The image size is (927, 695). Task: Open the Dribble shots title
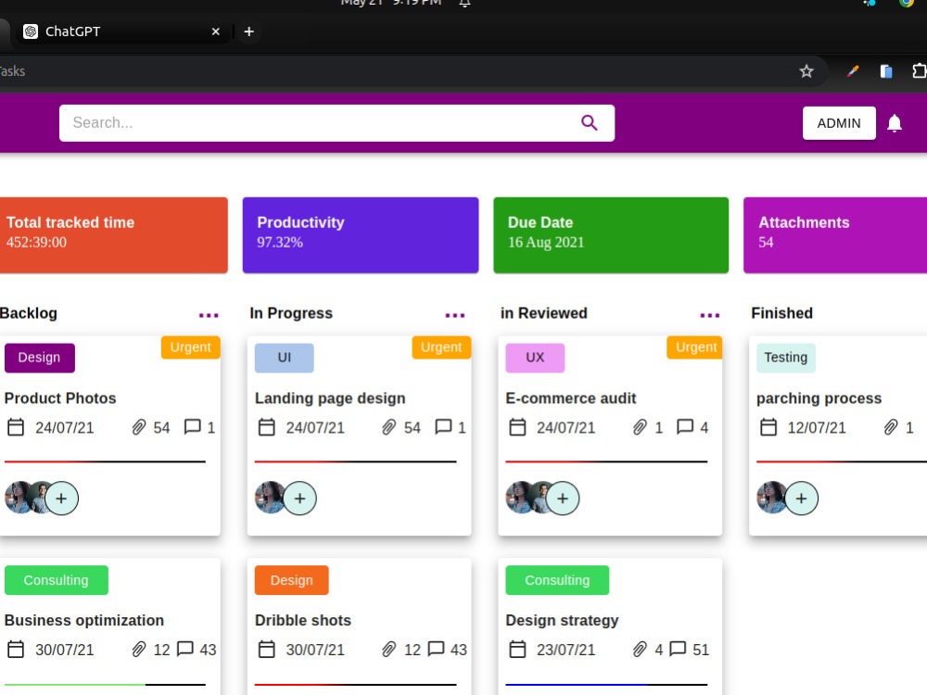click(303, 621)
